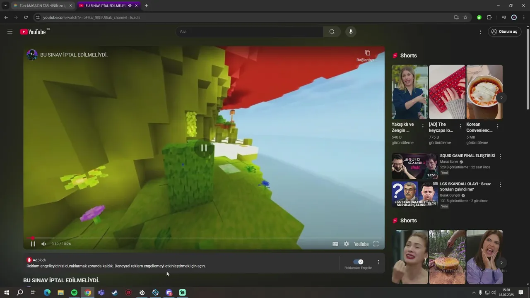Bookmark this page with star icon
Viewport: 530px width, 298px height.
465,17
